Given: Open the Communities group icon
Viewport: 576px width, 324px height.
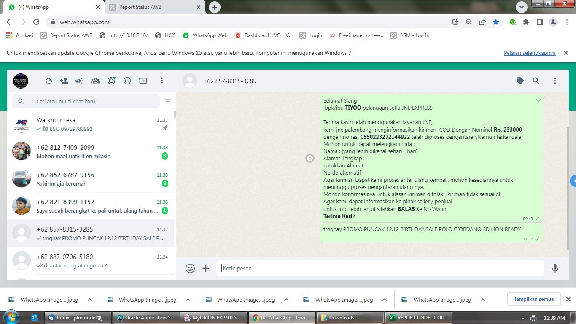Looking at the screenshot, I should pyautogui.click(x=95, y=81).
